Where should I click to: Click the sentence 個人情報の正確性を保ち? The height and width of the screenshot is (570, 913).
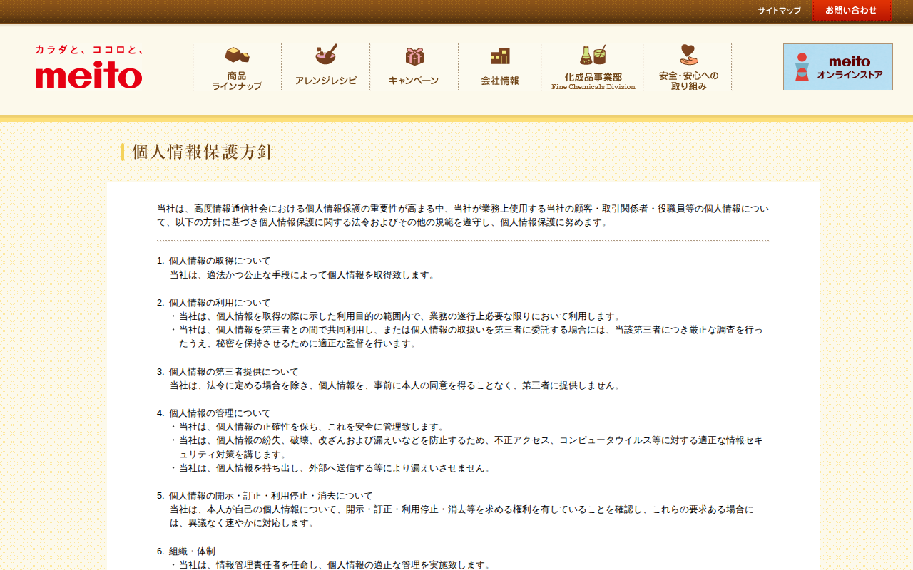pyautogui.click(x=311, y=427)
